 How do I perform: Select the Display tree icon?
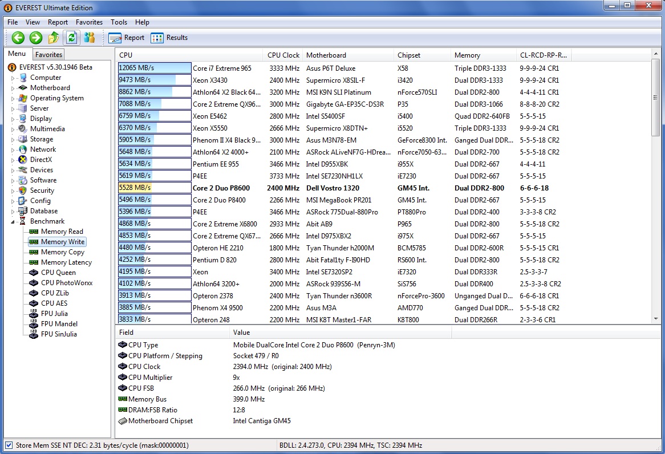23,119
